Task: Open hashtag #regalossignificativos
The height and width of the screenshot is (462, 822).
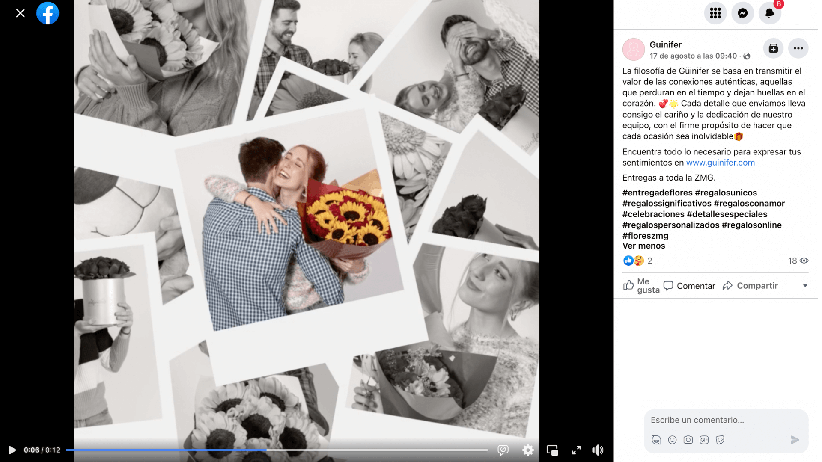Action: pos(667,203)
